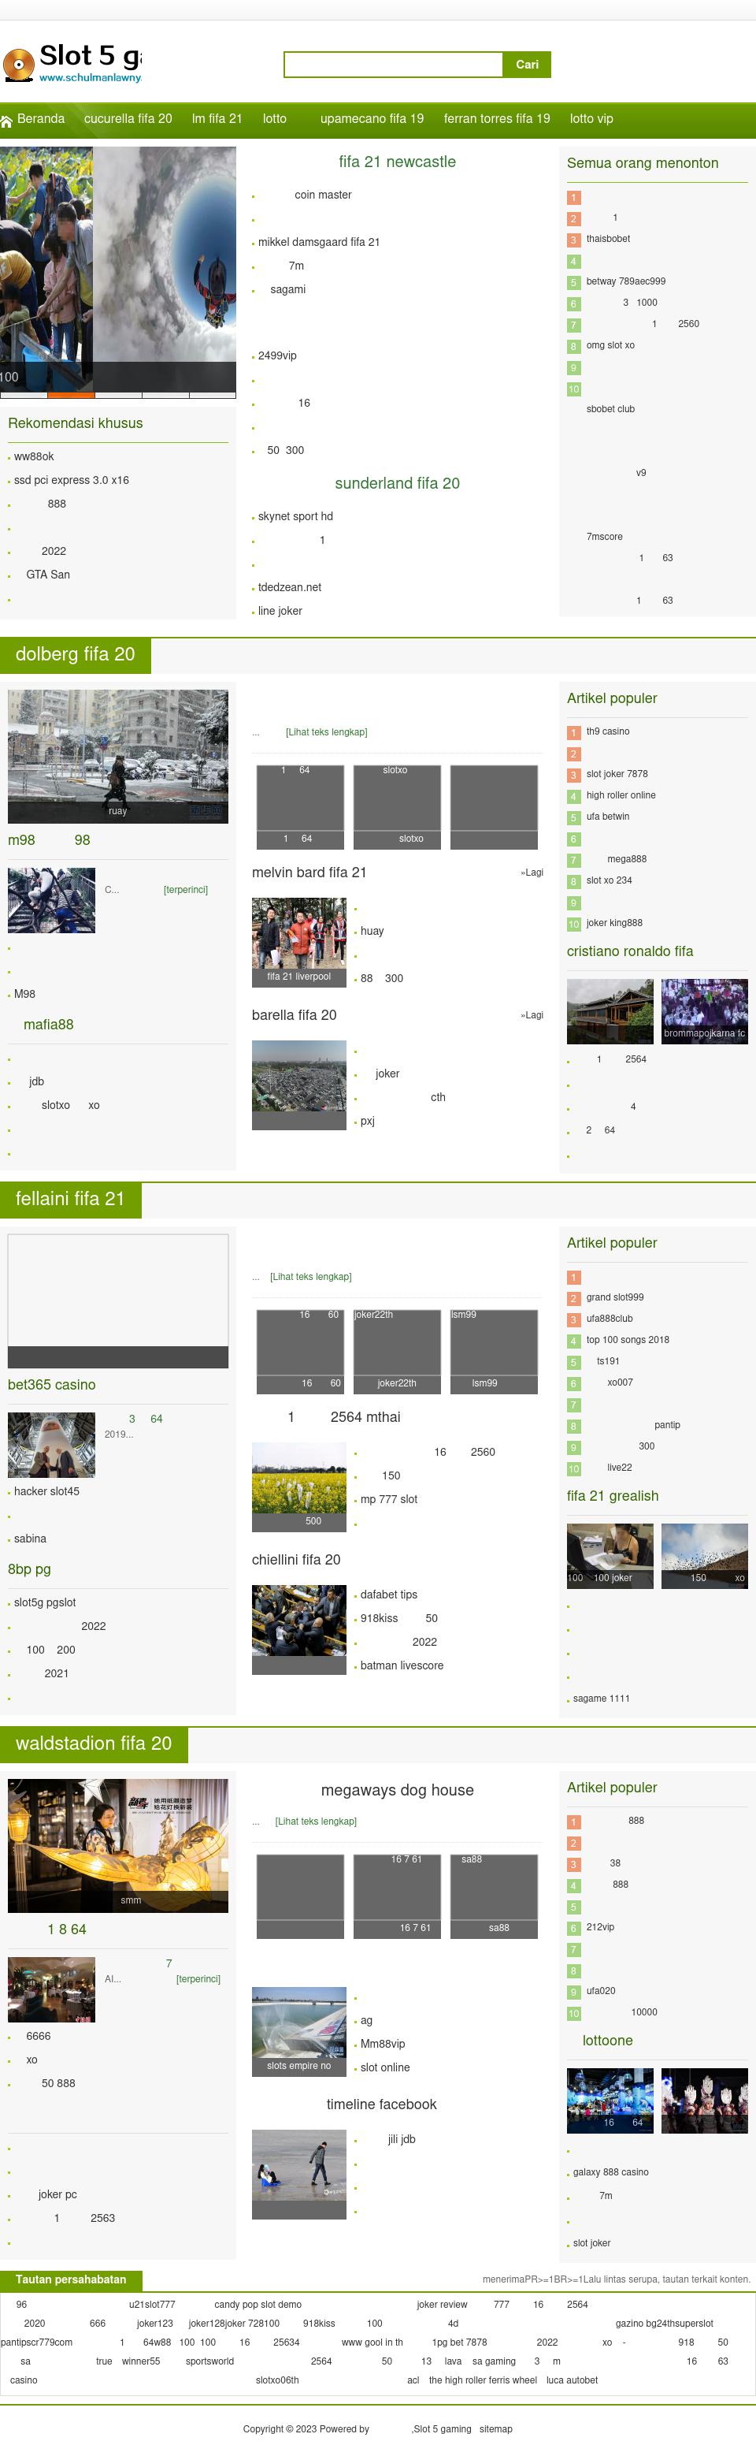Open the sitemap footer link
This screenshot has height=2456, width=756.
(x=495, y=2428)
